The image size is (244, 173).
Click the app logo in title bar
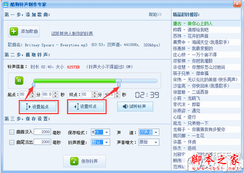point(6,4)
